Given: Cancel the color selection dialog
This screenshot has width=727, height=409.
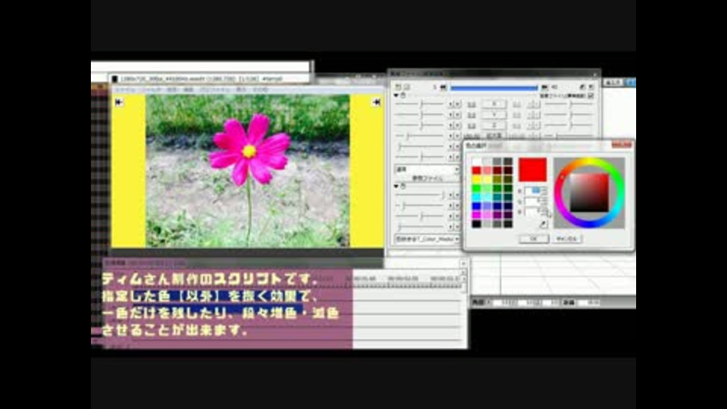Looking at the screenshot, I should pos(566,239).
